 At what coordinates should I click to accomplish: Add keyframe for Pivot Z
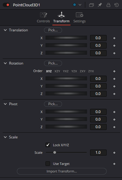[x=114, y=127]
